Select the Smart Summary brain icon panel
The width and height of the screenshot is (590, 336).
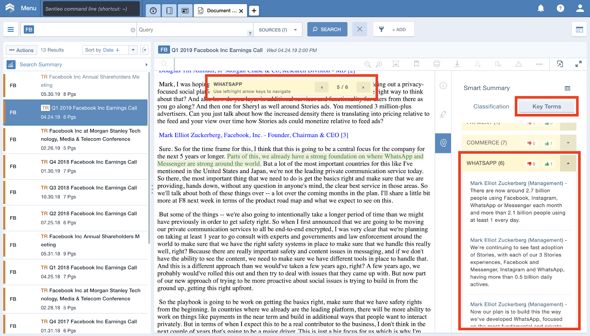click(x=443, y=143)
